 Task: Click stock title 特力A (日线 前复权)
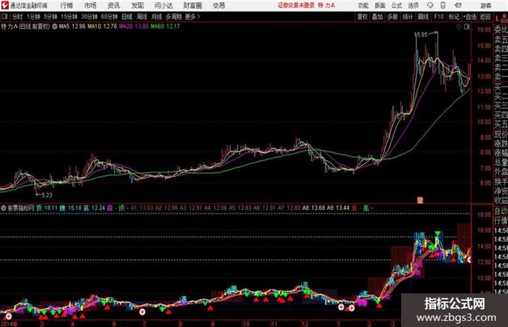(26, 26)
